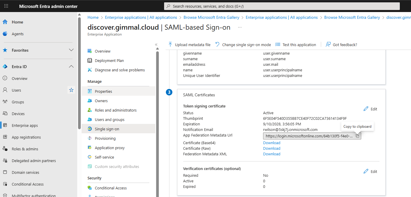
Task: Click the Home breadcrumb link
Action: pos(93,18)
